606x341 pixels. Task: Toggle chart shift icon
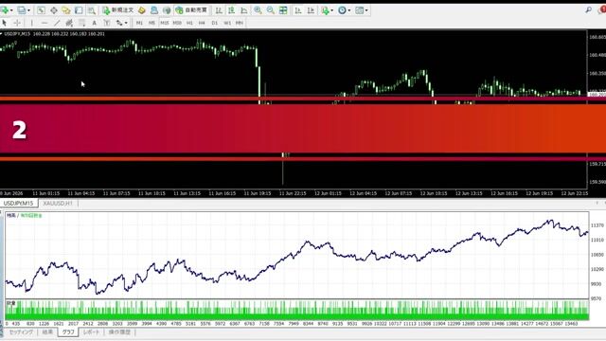tap(311, 10)
